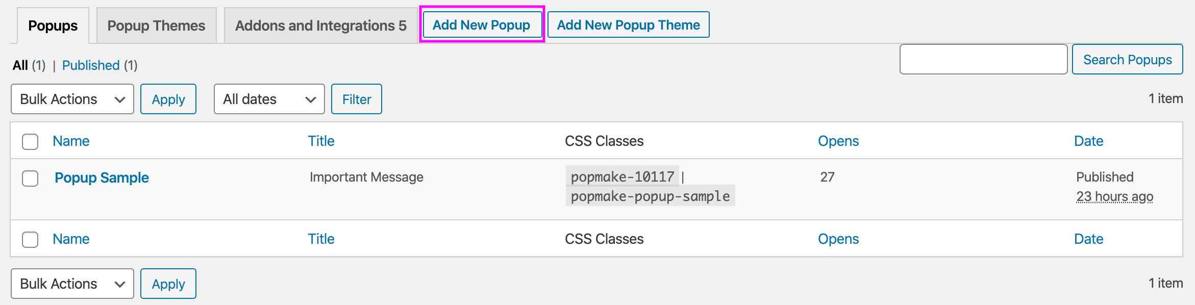Open the Popup Themes tab
Viewport: 1195px width, 305px height.
pyautogui.click(x=156, y=26)
